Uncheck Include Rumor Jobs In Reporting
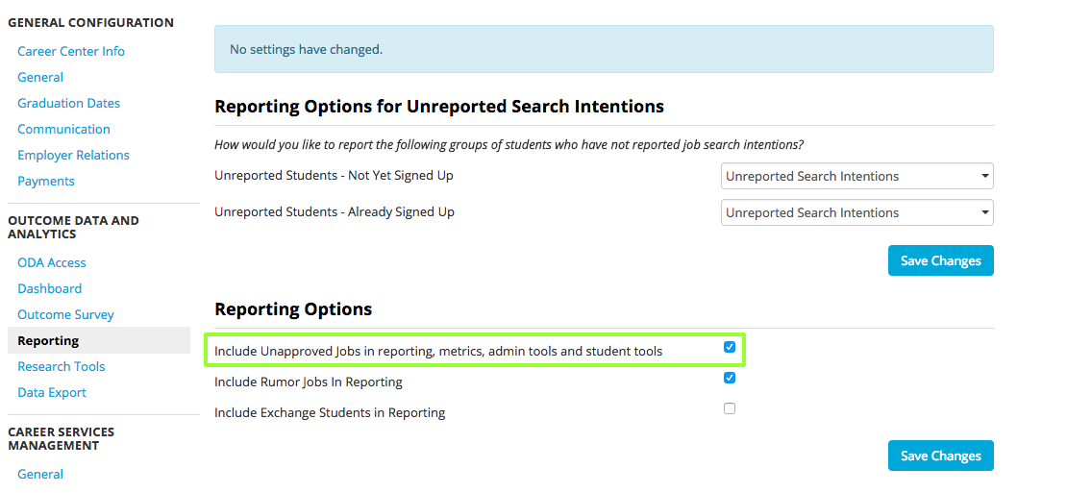1067x493 pixels. click(730, 378)
